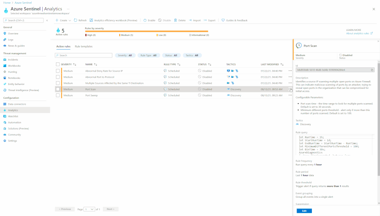Open Community page
The height and width of the screenshot is (216, 380).
click(14, 134)
